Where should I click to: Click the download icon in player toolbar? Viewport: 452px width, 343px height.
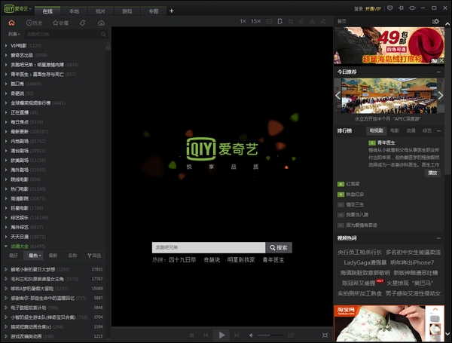click(x=313, y=22)
